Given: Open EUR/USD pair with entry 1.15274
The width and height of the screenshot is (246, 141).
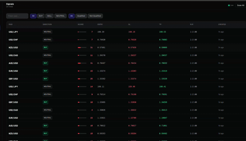Looking at the screenshot, I should coord(13,71).
